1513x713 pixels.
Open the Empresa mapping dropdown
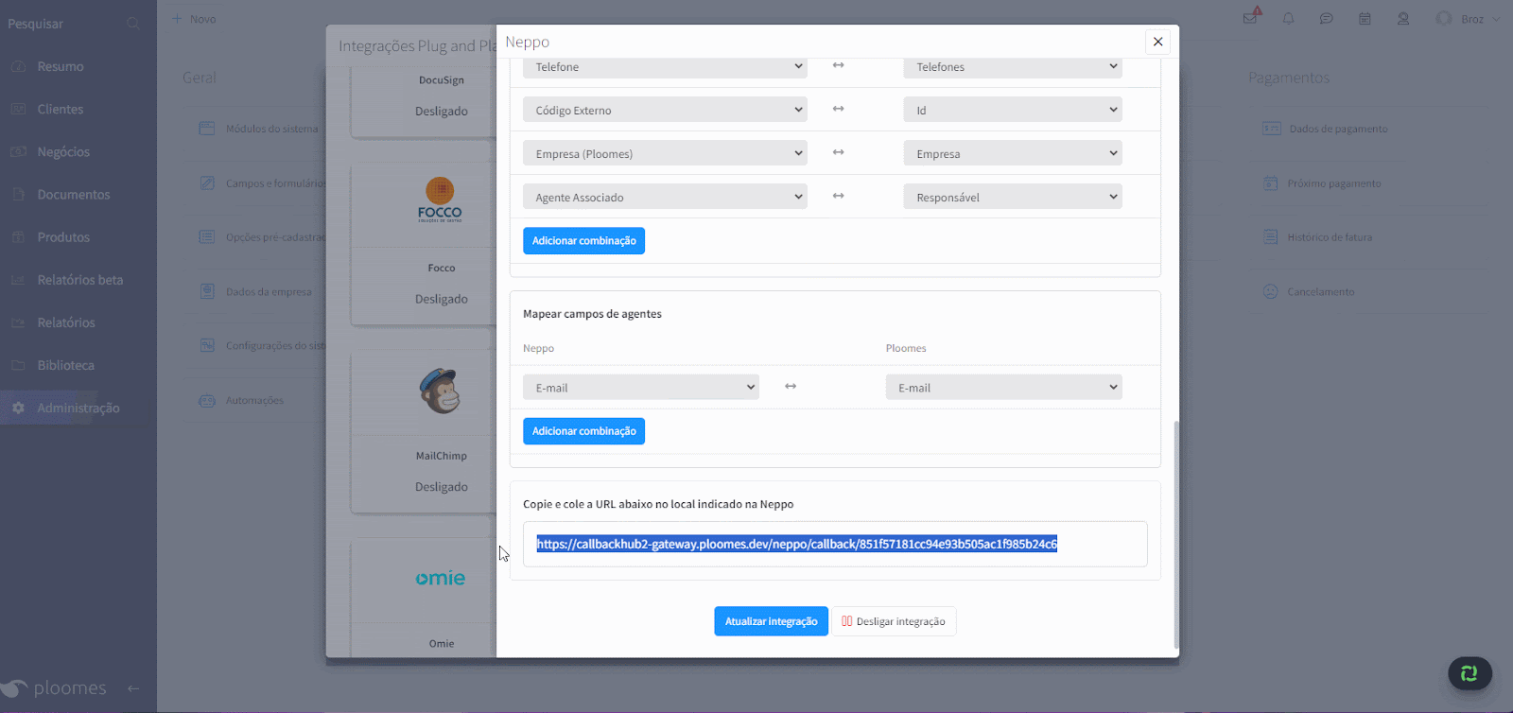pyautogui.click(x=1013, y=153)
